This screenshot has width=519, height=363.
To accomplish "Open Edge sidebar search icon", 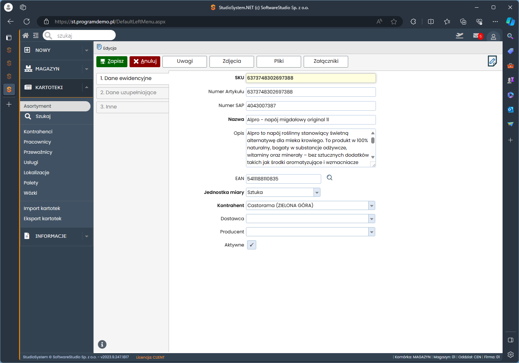I will click(x=511, y=36).
